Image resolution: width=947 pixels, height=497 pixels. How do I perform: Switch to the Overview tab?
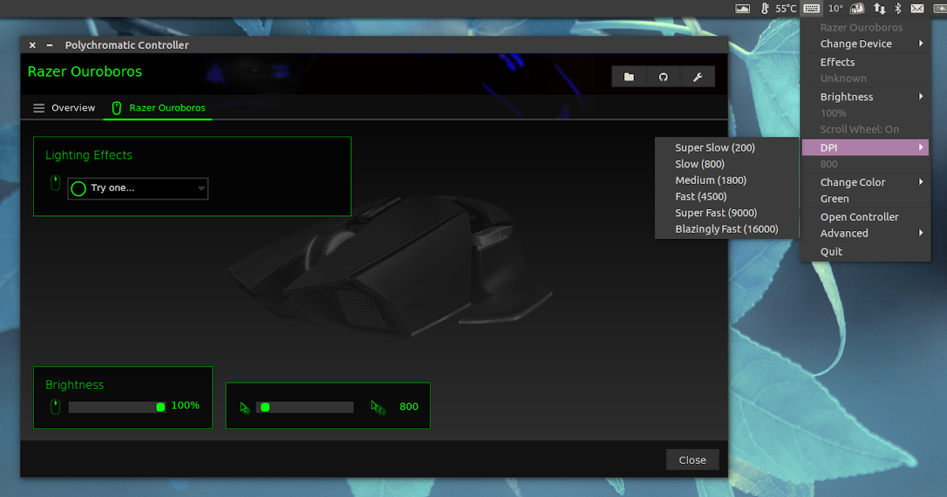pyautogui.click(x=73, y=107)
